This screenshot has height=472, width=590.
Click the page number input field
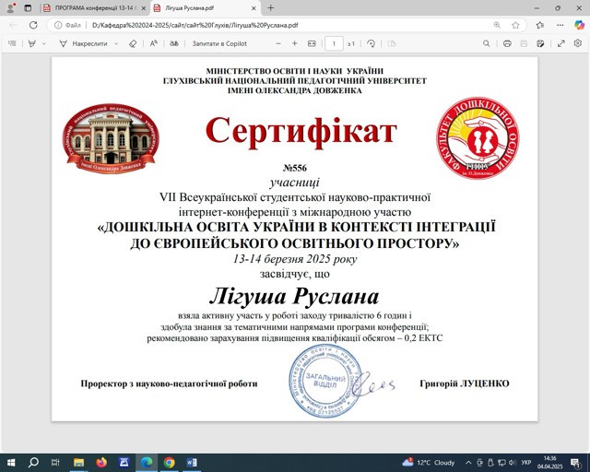(334, 43)
